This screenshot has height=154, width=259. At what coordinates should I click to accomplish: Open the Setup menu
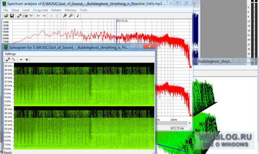15,10
